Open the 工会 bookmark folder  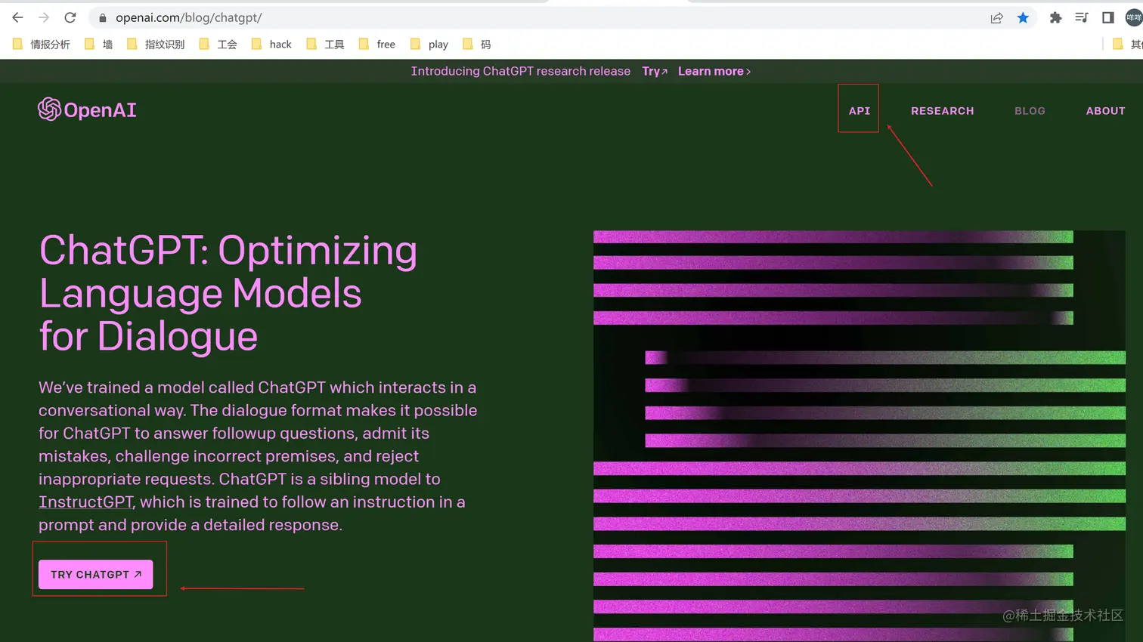218,45
